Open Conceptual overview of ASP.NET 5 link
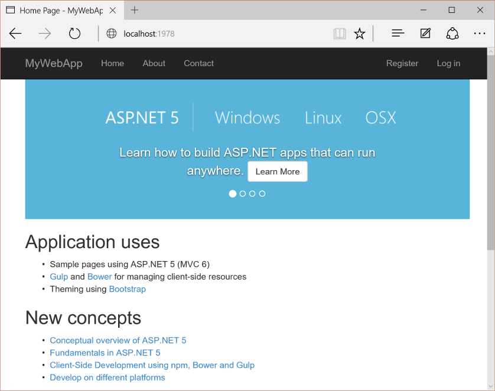The image size is (495, 391). [118, 340]
